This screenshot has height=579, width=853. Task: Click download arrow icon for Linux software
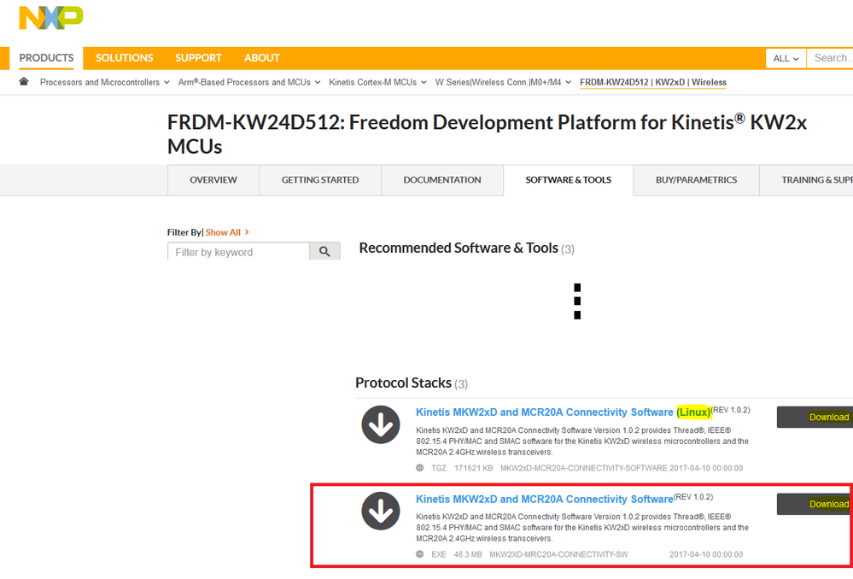[x=381, y=424]
